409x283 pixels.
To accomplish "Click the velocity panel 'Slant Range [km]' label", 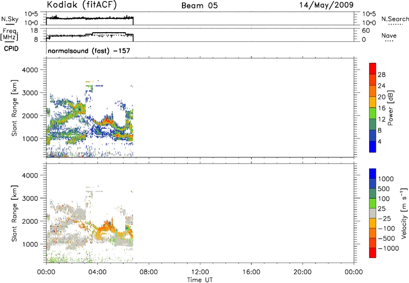I will [x=14, y=214].
